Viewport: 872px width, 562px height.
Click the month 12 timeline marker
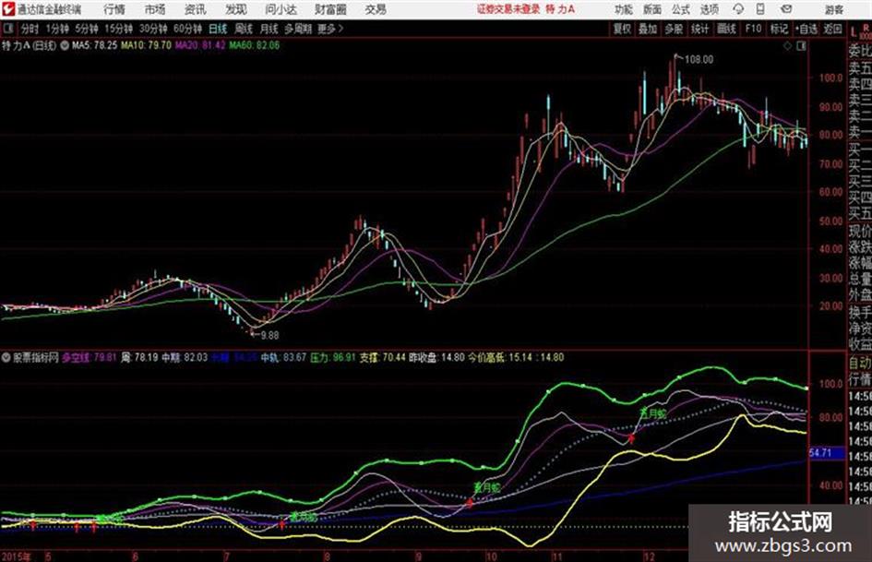[649, 556]
